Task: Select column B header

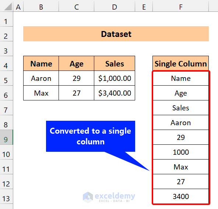Action: click(x=41, y=7)
